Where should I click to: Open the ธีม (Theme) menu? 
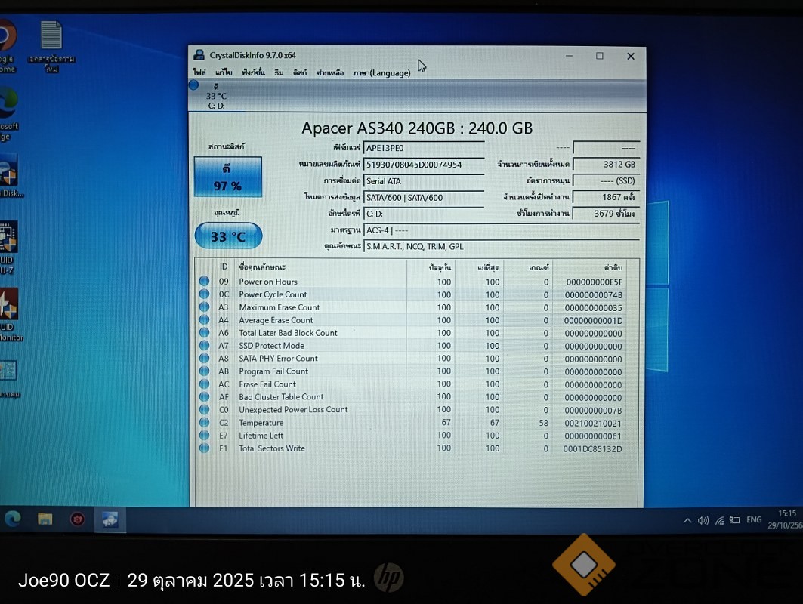tap(279, 72)
